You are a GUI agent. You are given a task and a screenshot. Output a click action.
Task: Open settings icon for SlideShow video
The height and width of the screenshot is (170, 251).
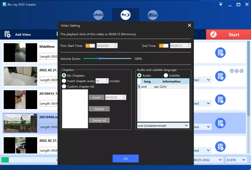[220, 53]
